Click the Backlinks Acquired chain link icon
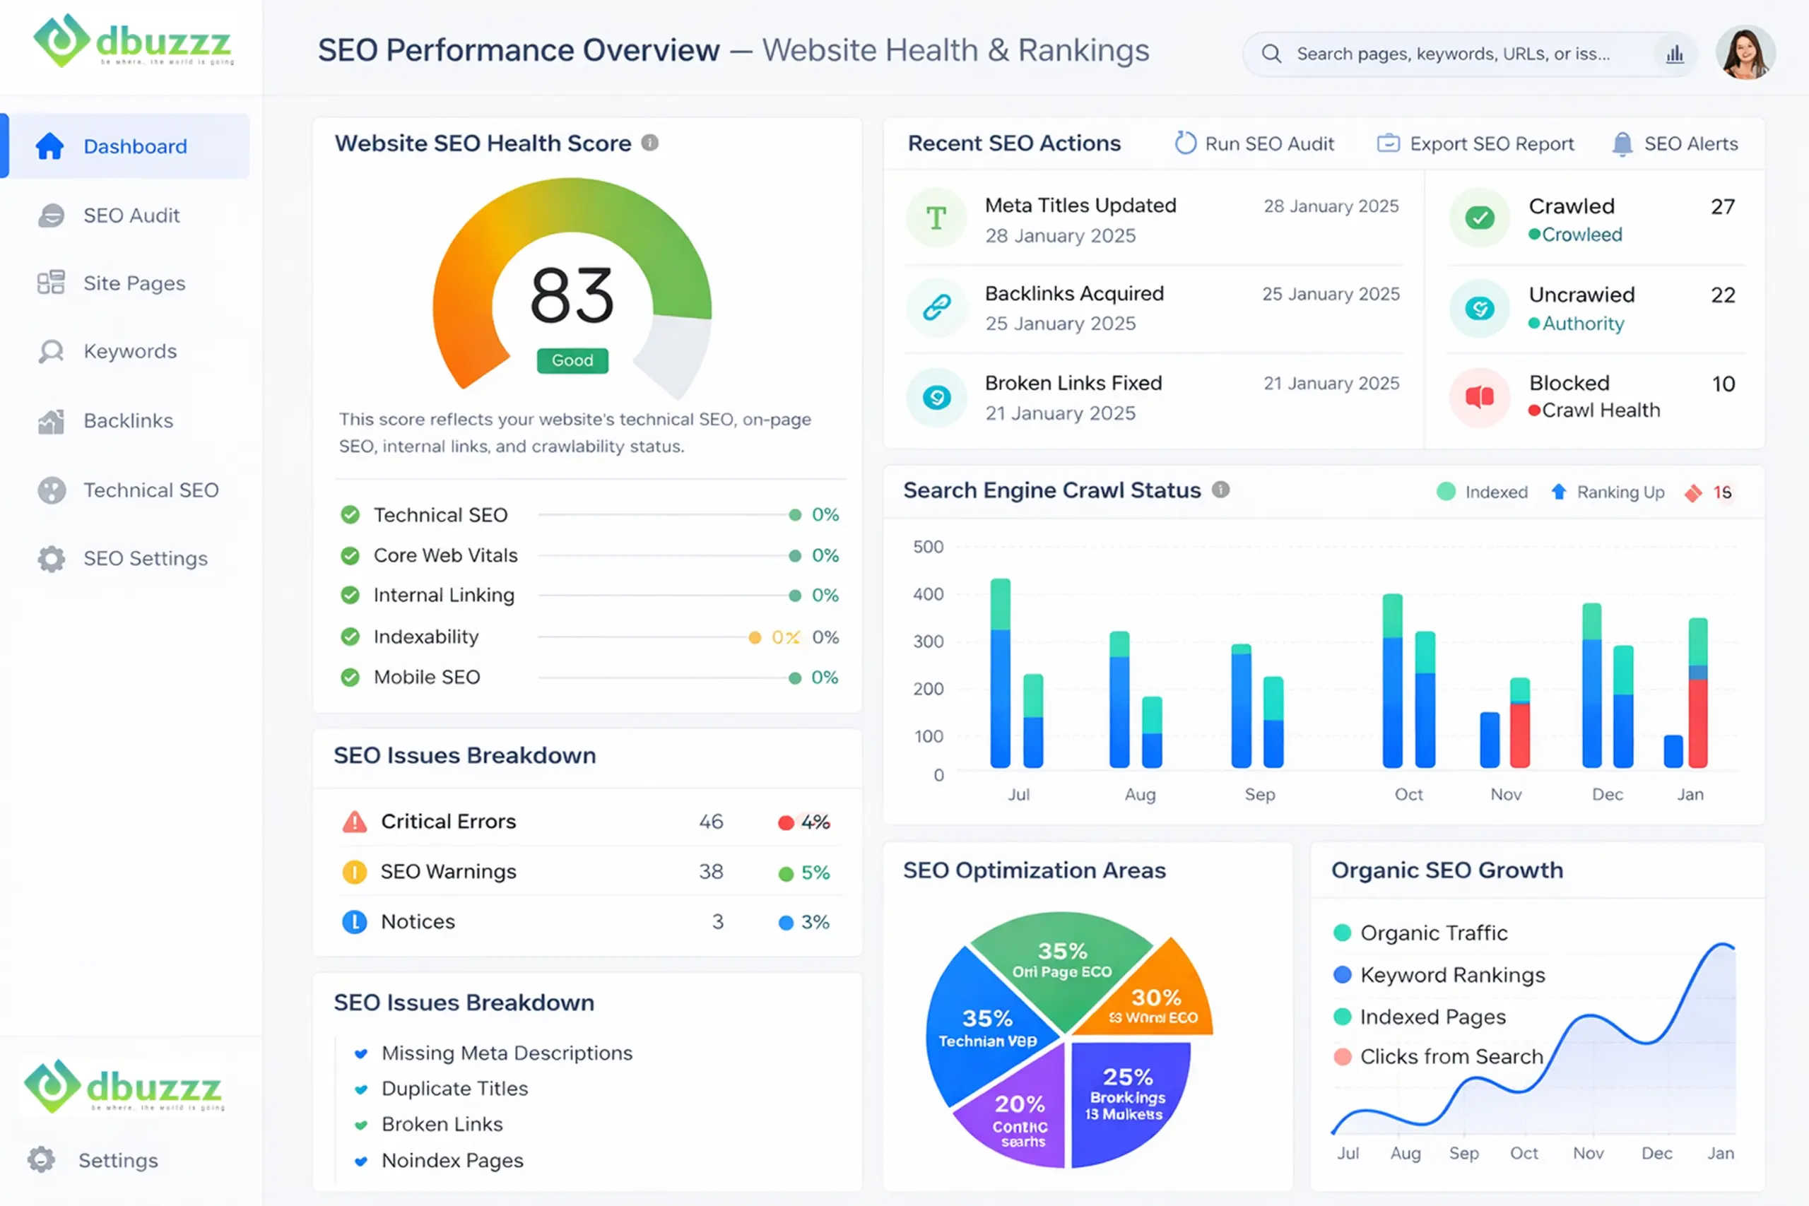The height and width of the screenshot is (1206, 1809). 936,307
